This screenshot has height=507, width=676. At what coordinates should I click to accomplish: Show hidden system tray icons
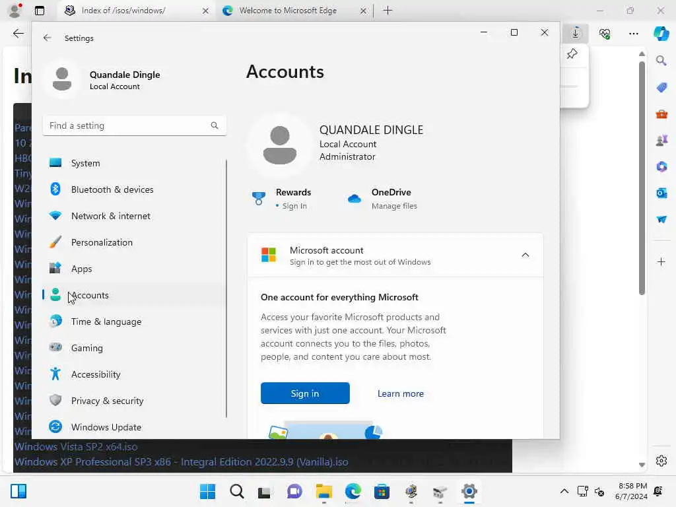(564, 491)
